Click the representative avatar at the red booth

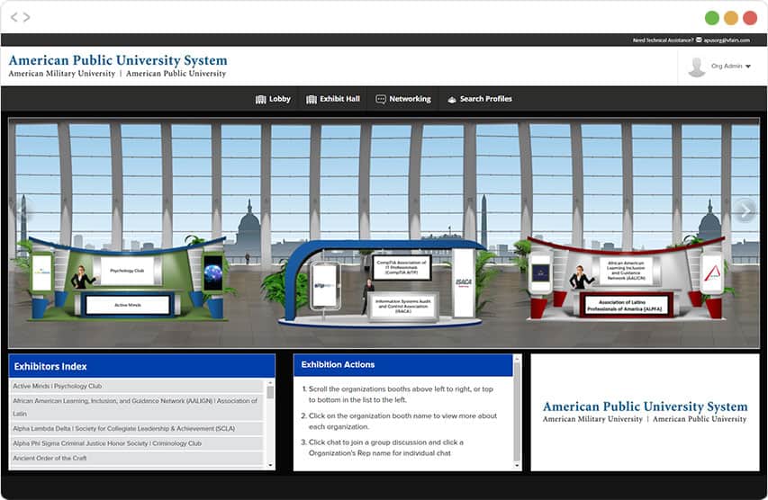pos(581,278)
